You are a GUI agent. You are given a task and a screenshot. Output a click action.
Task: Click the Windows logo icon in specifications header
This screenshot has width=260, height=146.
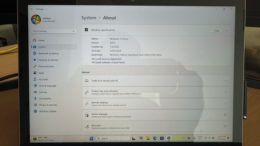click(x=86, y=30)
